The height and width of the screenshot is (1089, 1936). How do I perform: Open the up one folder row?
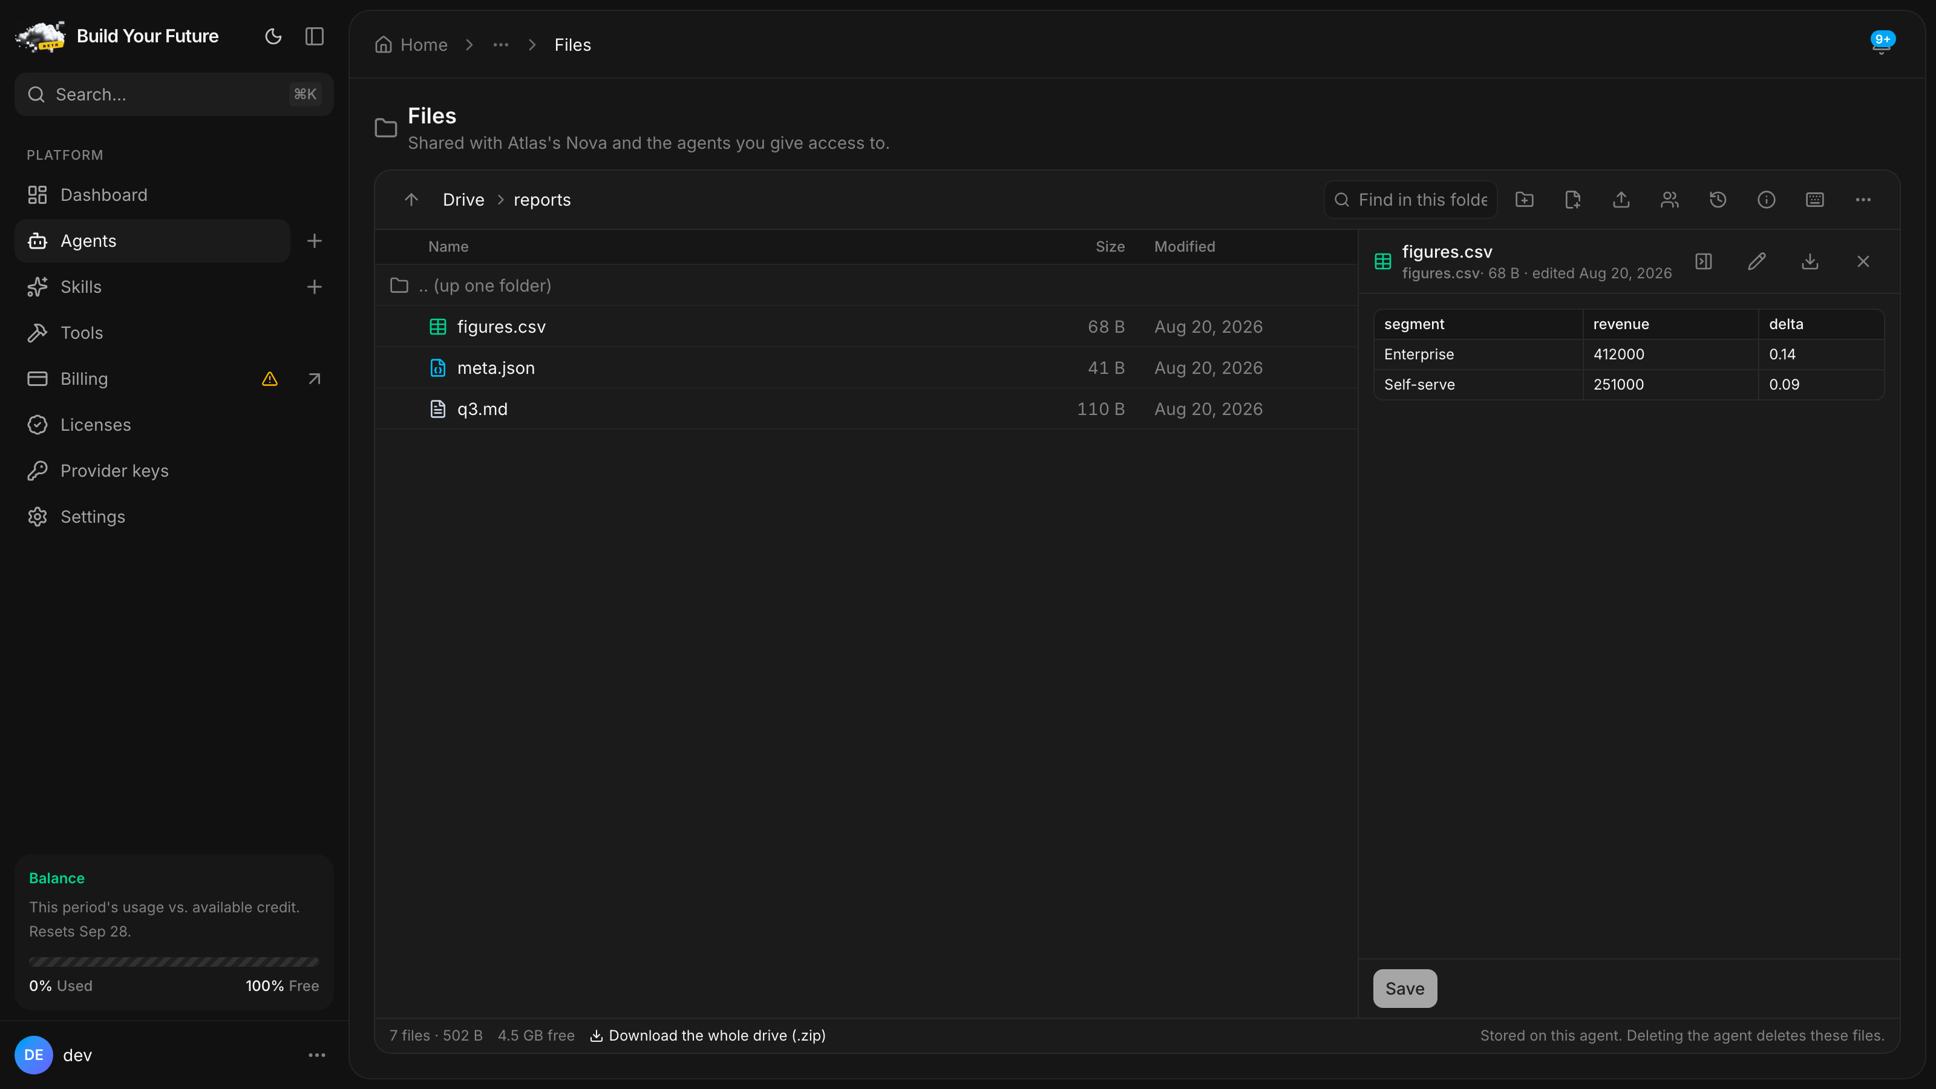(866, 286)
